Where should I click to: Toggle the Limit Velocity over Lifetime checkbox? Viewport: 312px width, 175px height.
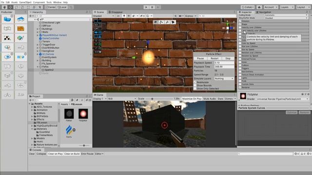coord(240,31)
